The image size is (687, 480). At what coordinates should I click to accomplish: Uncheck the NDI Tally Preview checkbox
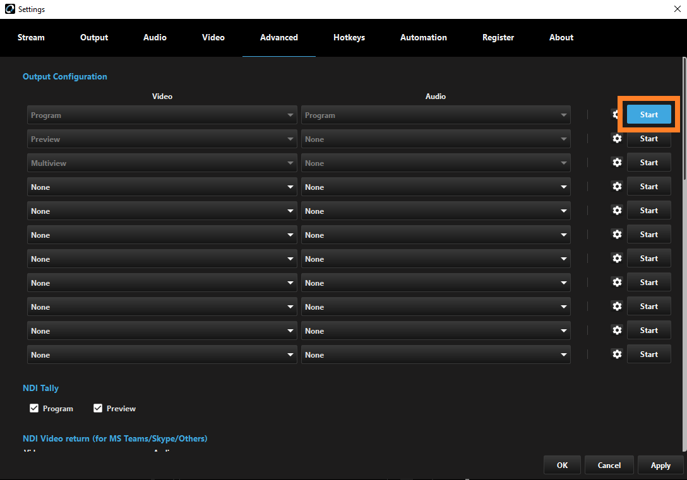tap(98, 409)
